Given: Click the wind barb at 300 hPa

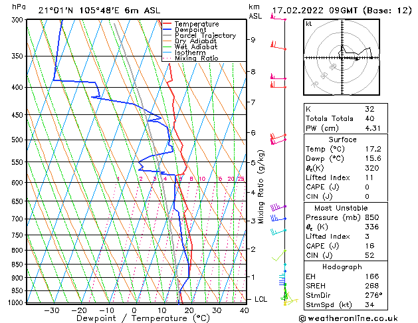Looking at the screenshot, I should pyautogui.click(x=278, y=17).
